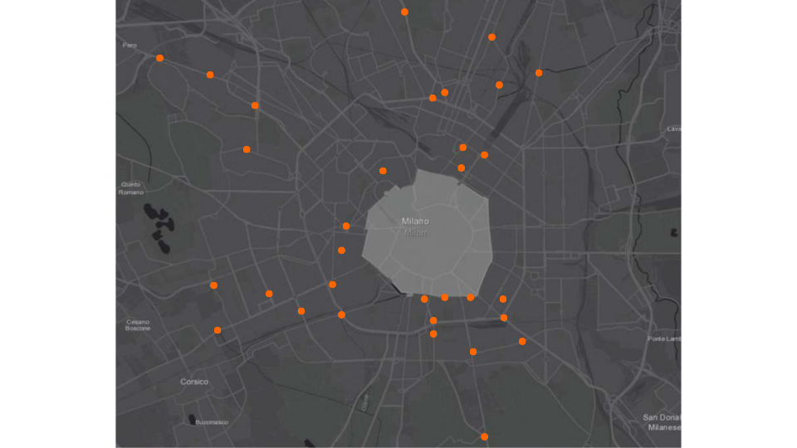Image resolution: width=797 pixels, height=448 pixels.
Task: Click the orange marker nearest the Pero label
Action: click(x=159, y=58)
